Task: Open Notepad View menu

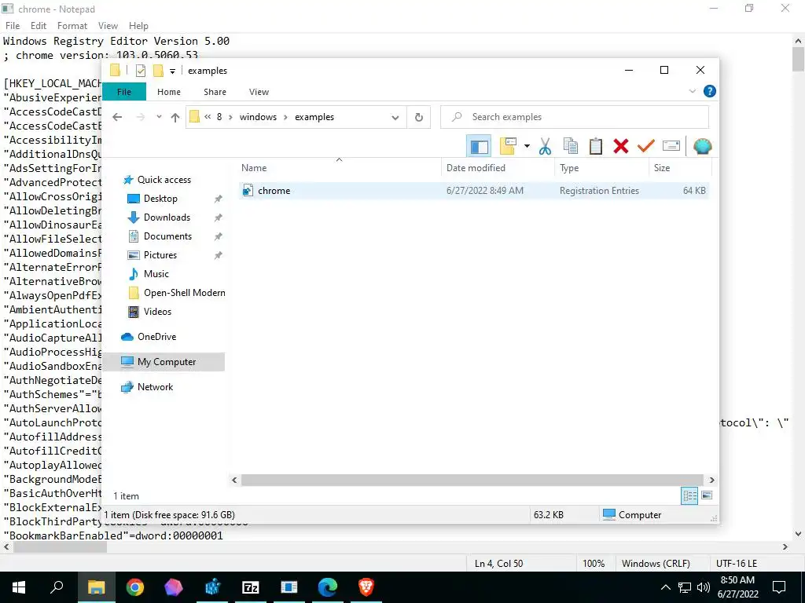Action: (108, 26)
